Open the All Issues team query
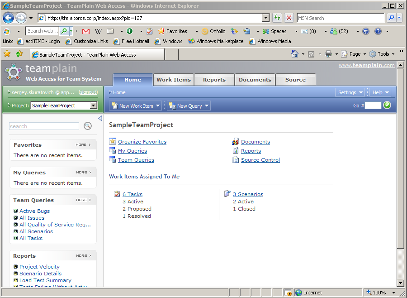407x298 pixels. click(32, 218)
